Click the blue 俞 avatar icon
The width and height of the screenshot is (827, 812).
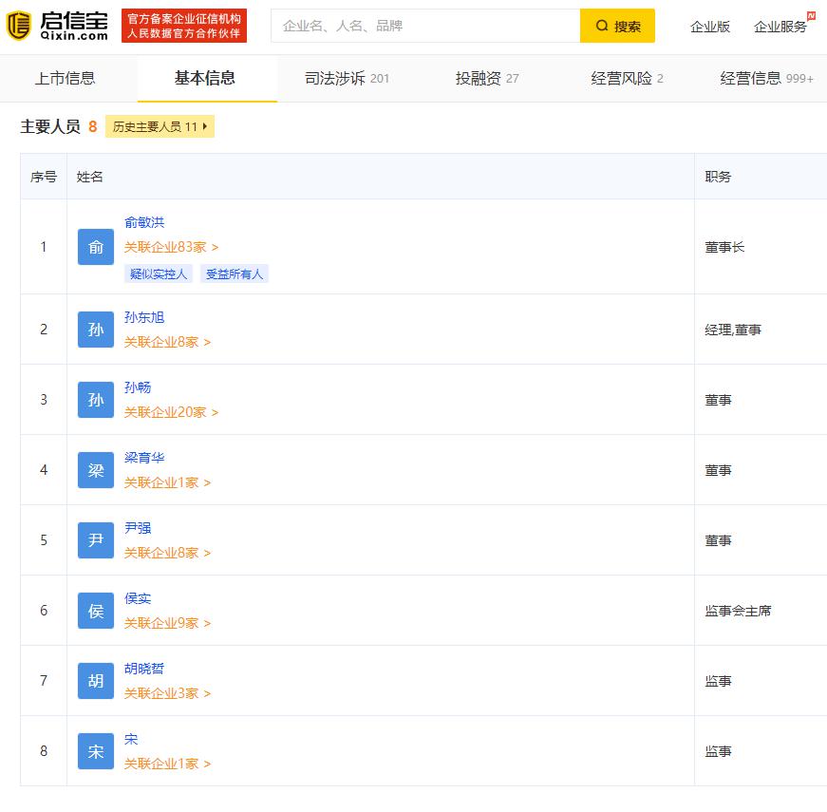pyautogui.click(x=96, y=247)
